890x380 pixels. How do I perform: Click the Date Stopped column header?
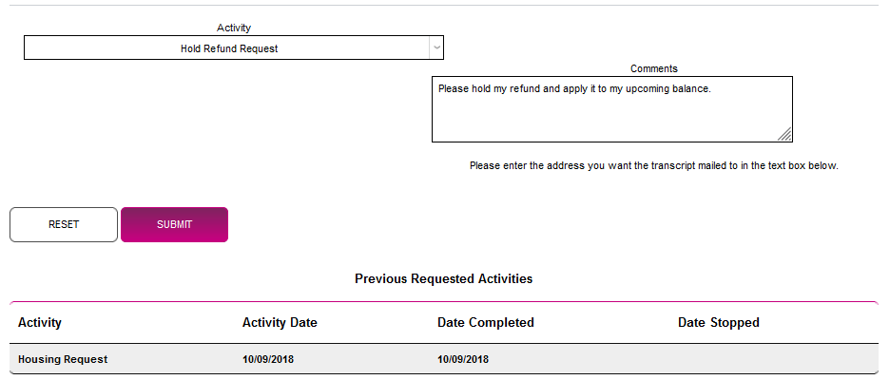coord(718,323)
